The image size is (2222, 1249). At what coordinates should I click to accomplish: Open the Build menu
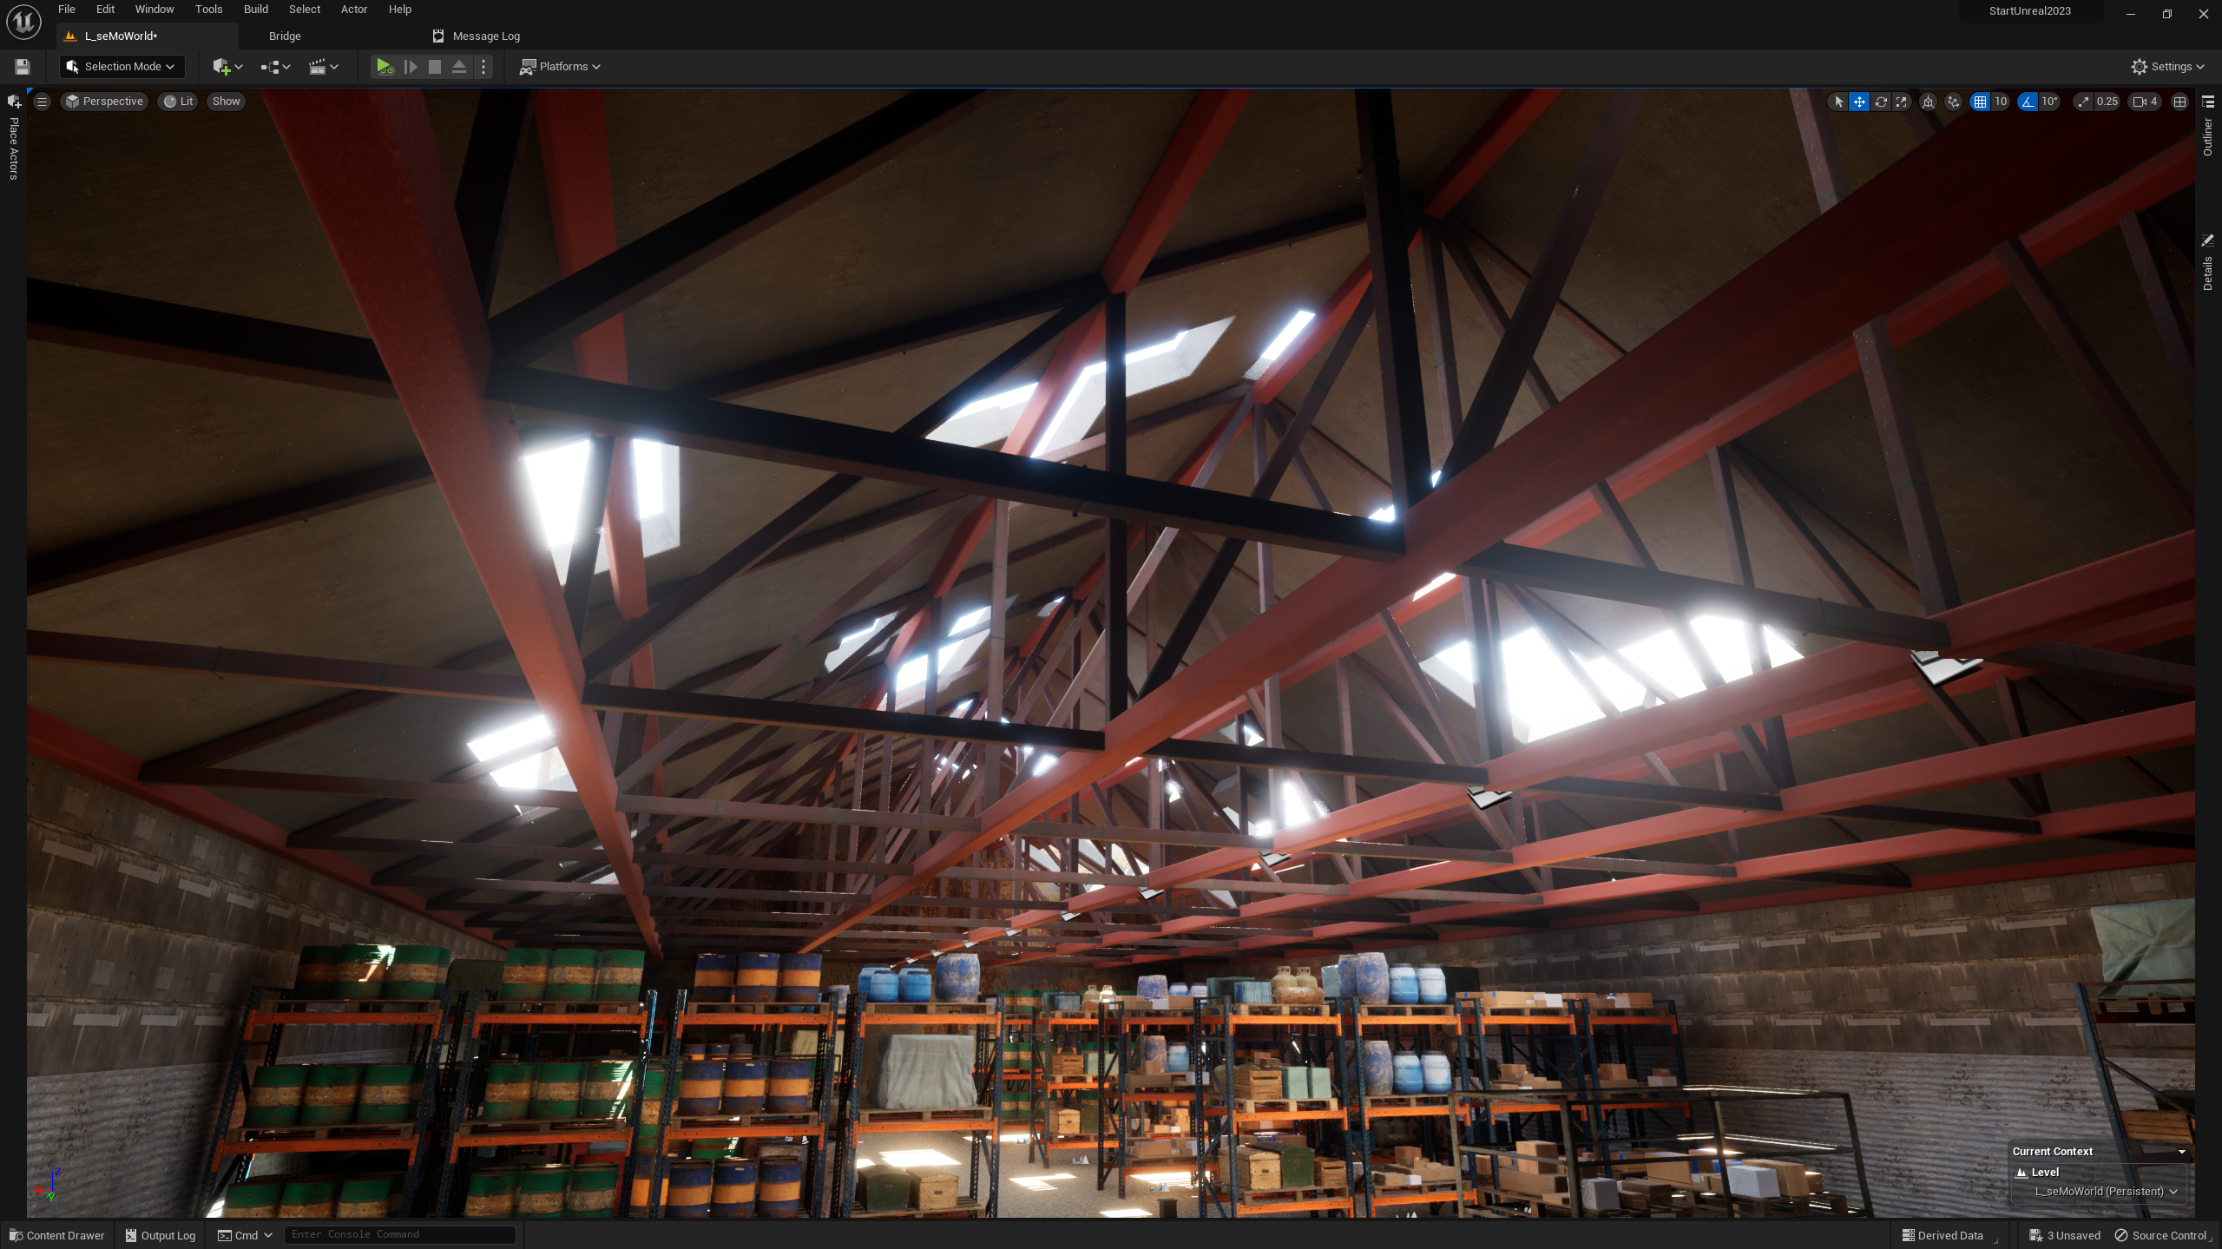[255, 10]
